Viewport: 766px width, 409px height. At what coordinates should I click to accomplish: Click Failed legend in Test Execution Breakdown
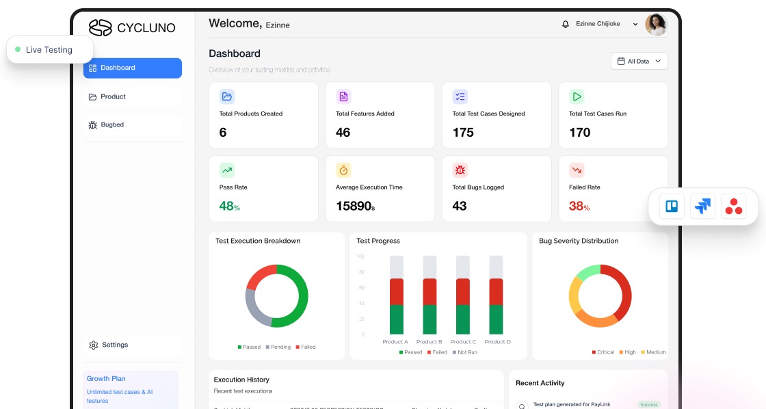(306, 347)
